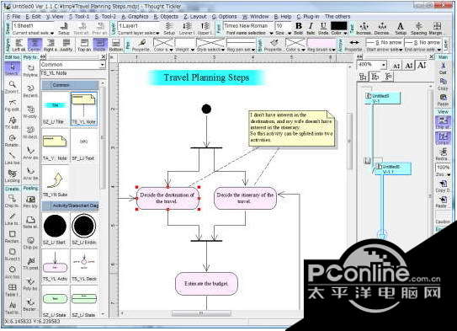Select the Polyline tool
Image resolution: width=457 pixels, height=331 pixels.
pos(30,70)
